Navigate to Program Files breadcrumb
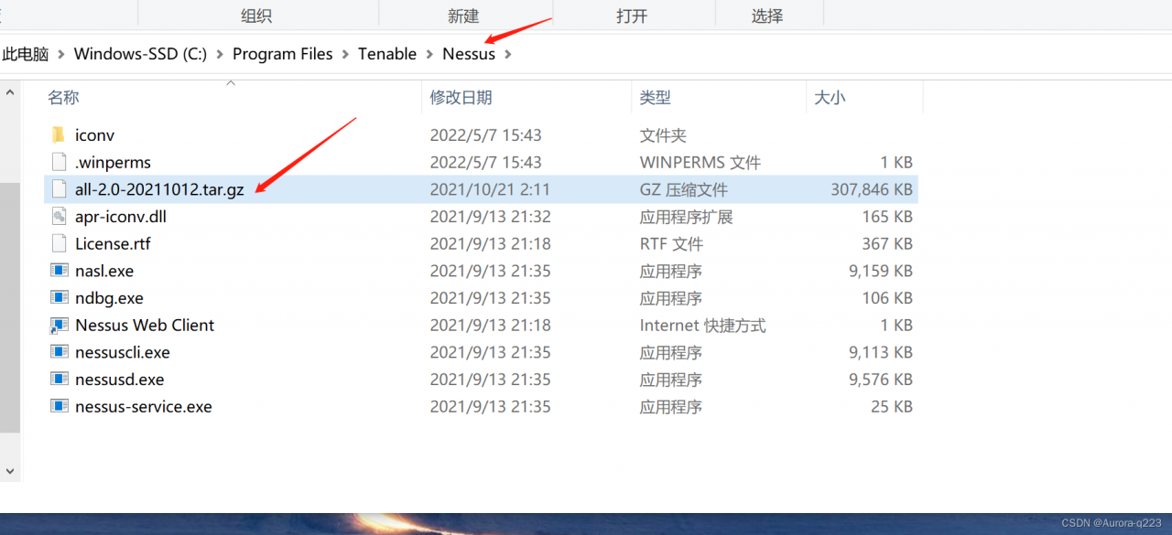 tap(283, 54)
